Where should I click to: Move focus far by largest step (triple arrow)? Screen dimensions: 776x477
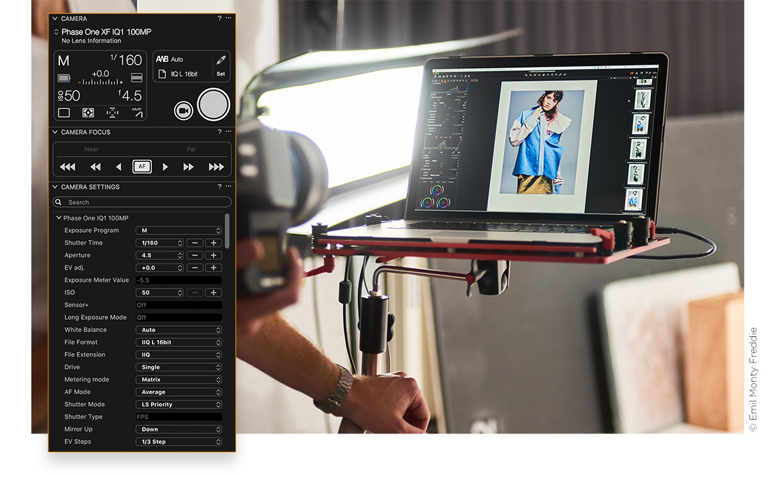point(216,167)
